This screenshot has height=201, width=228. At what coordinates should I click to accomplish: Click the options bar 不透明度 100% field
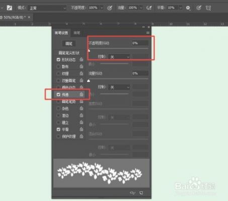tap(94, 8)
